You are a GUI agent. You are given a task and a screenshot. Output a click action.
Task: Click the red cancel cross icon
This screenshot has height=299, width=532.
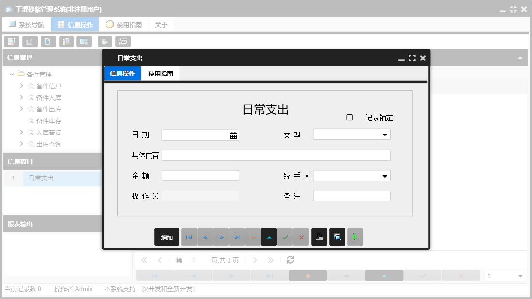301,237
